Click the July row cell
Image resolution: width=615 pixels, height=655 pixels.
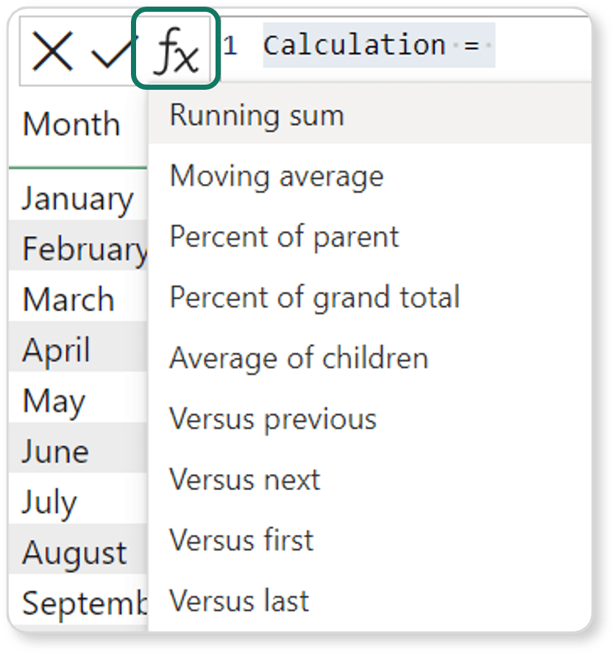click(x=49, y=503)
